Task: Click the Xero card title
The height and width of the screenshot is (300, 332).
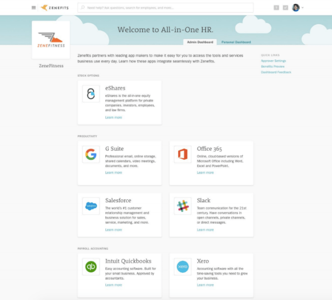Action: 203,261
